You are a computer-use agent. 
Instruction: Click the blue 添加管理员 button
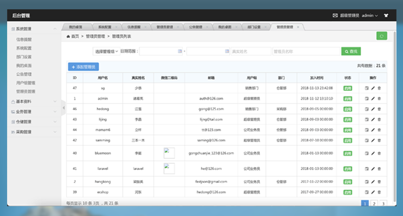click(x=83, y=67)
